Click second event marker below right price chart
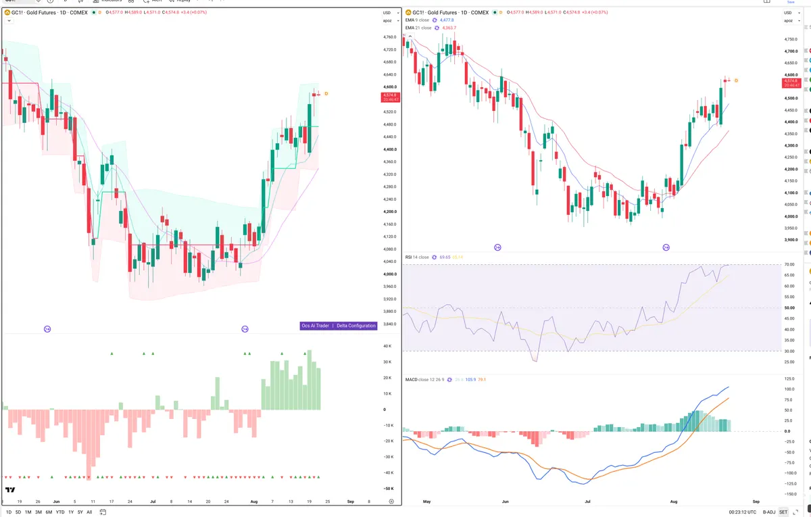This screenshot has height=517, width=811. pyautogui.click(x=666, y=248)
